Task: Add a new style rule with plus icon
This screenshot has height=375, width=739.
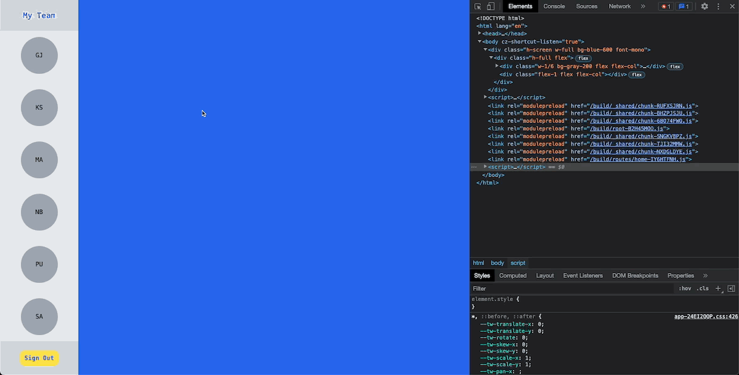Action: 718,288
